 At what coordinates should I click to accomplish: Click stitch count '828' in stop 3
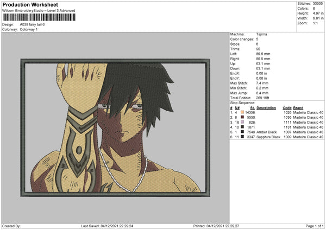(252, 122)
